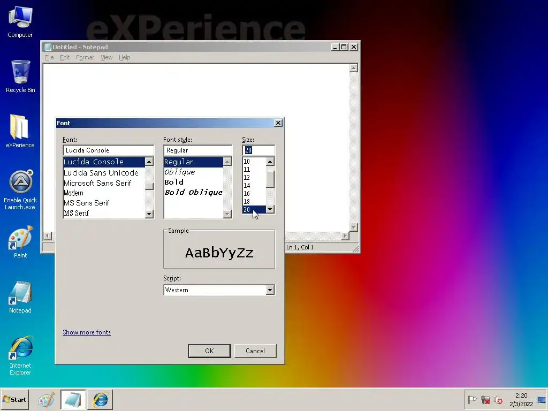
Task: Click the network status tray icon
Action: point(485,399)
